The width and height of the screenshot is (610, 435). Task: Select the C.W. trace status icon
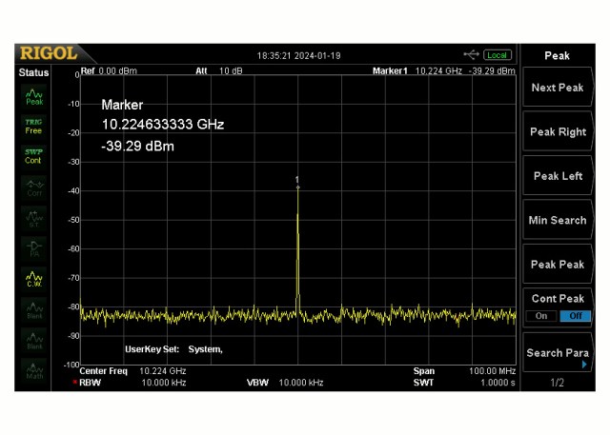(x=33, y=279)
